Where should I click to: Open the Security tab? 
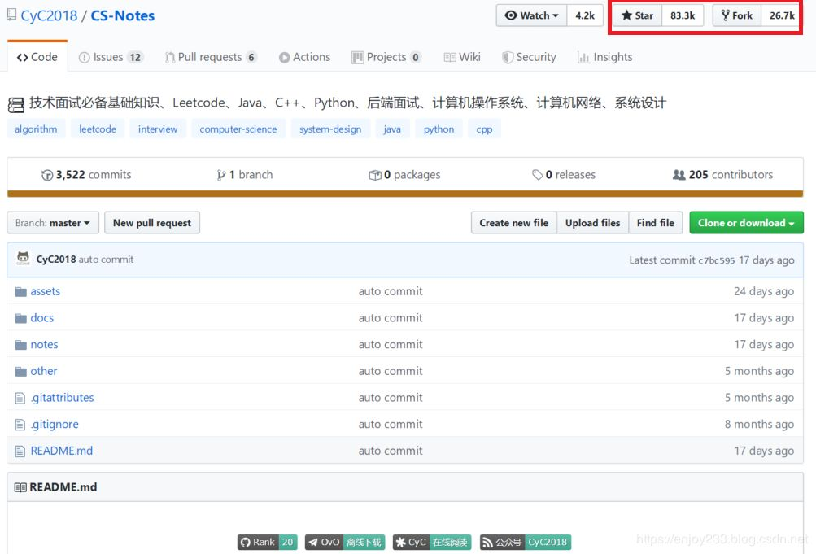coord(529,57)
